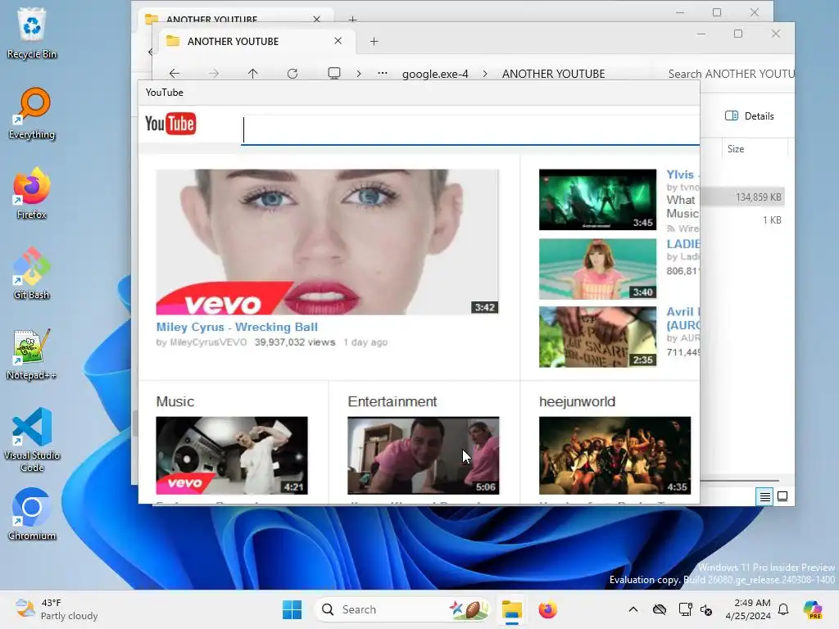839x629 pixels.
Task: Launch Chromium from the desktop shortcut
Action: (32, 514)
